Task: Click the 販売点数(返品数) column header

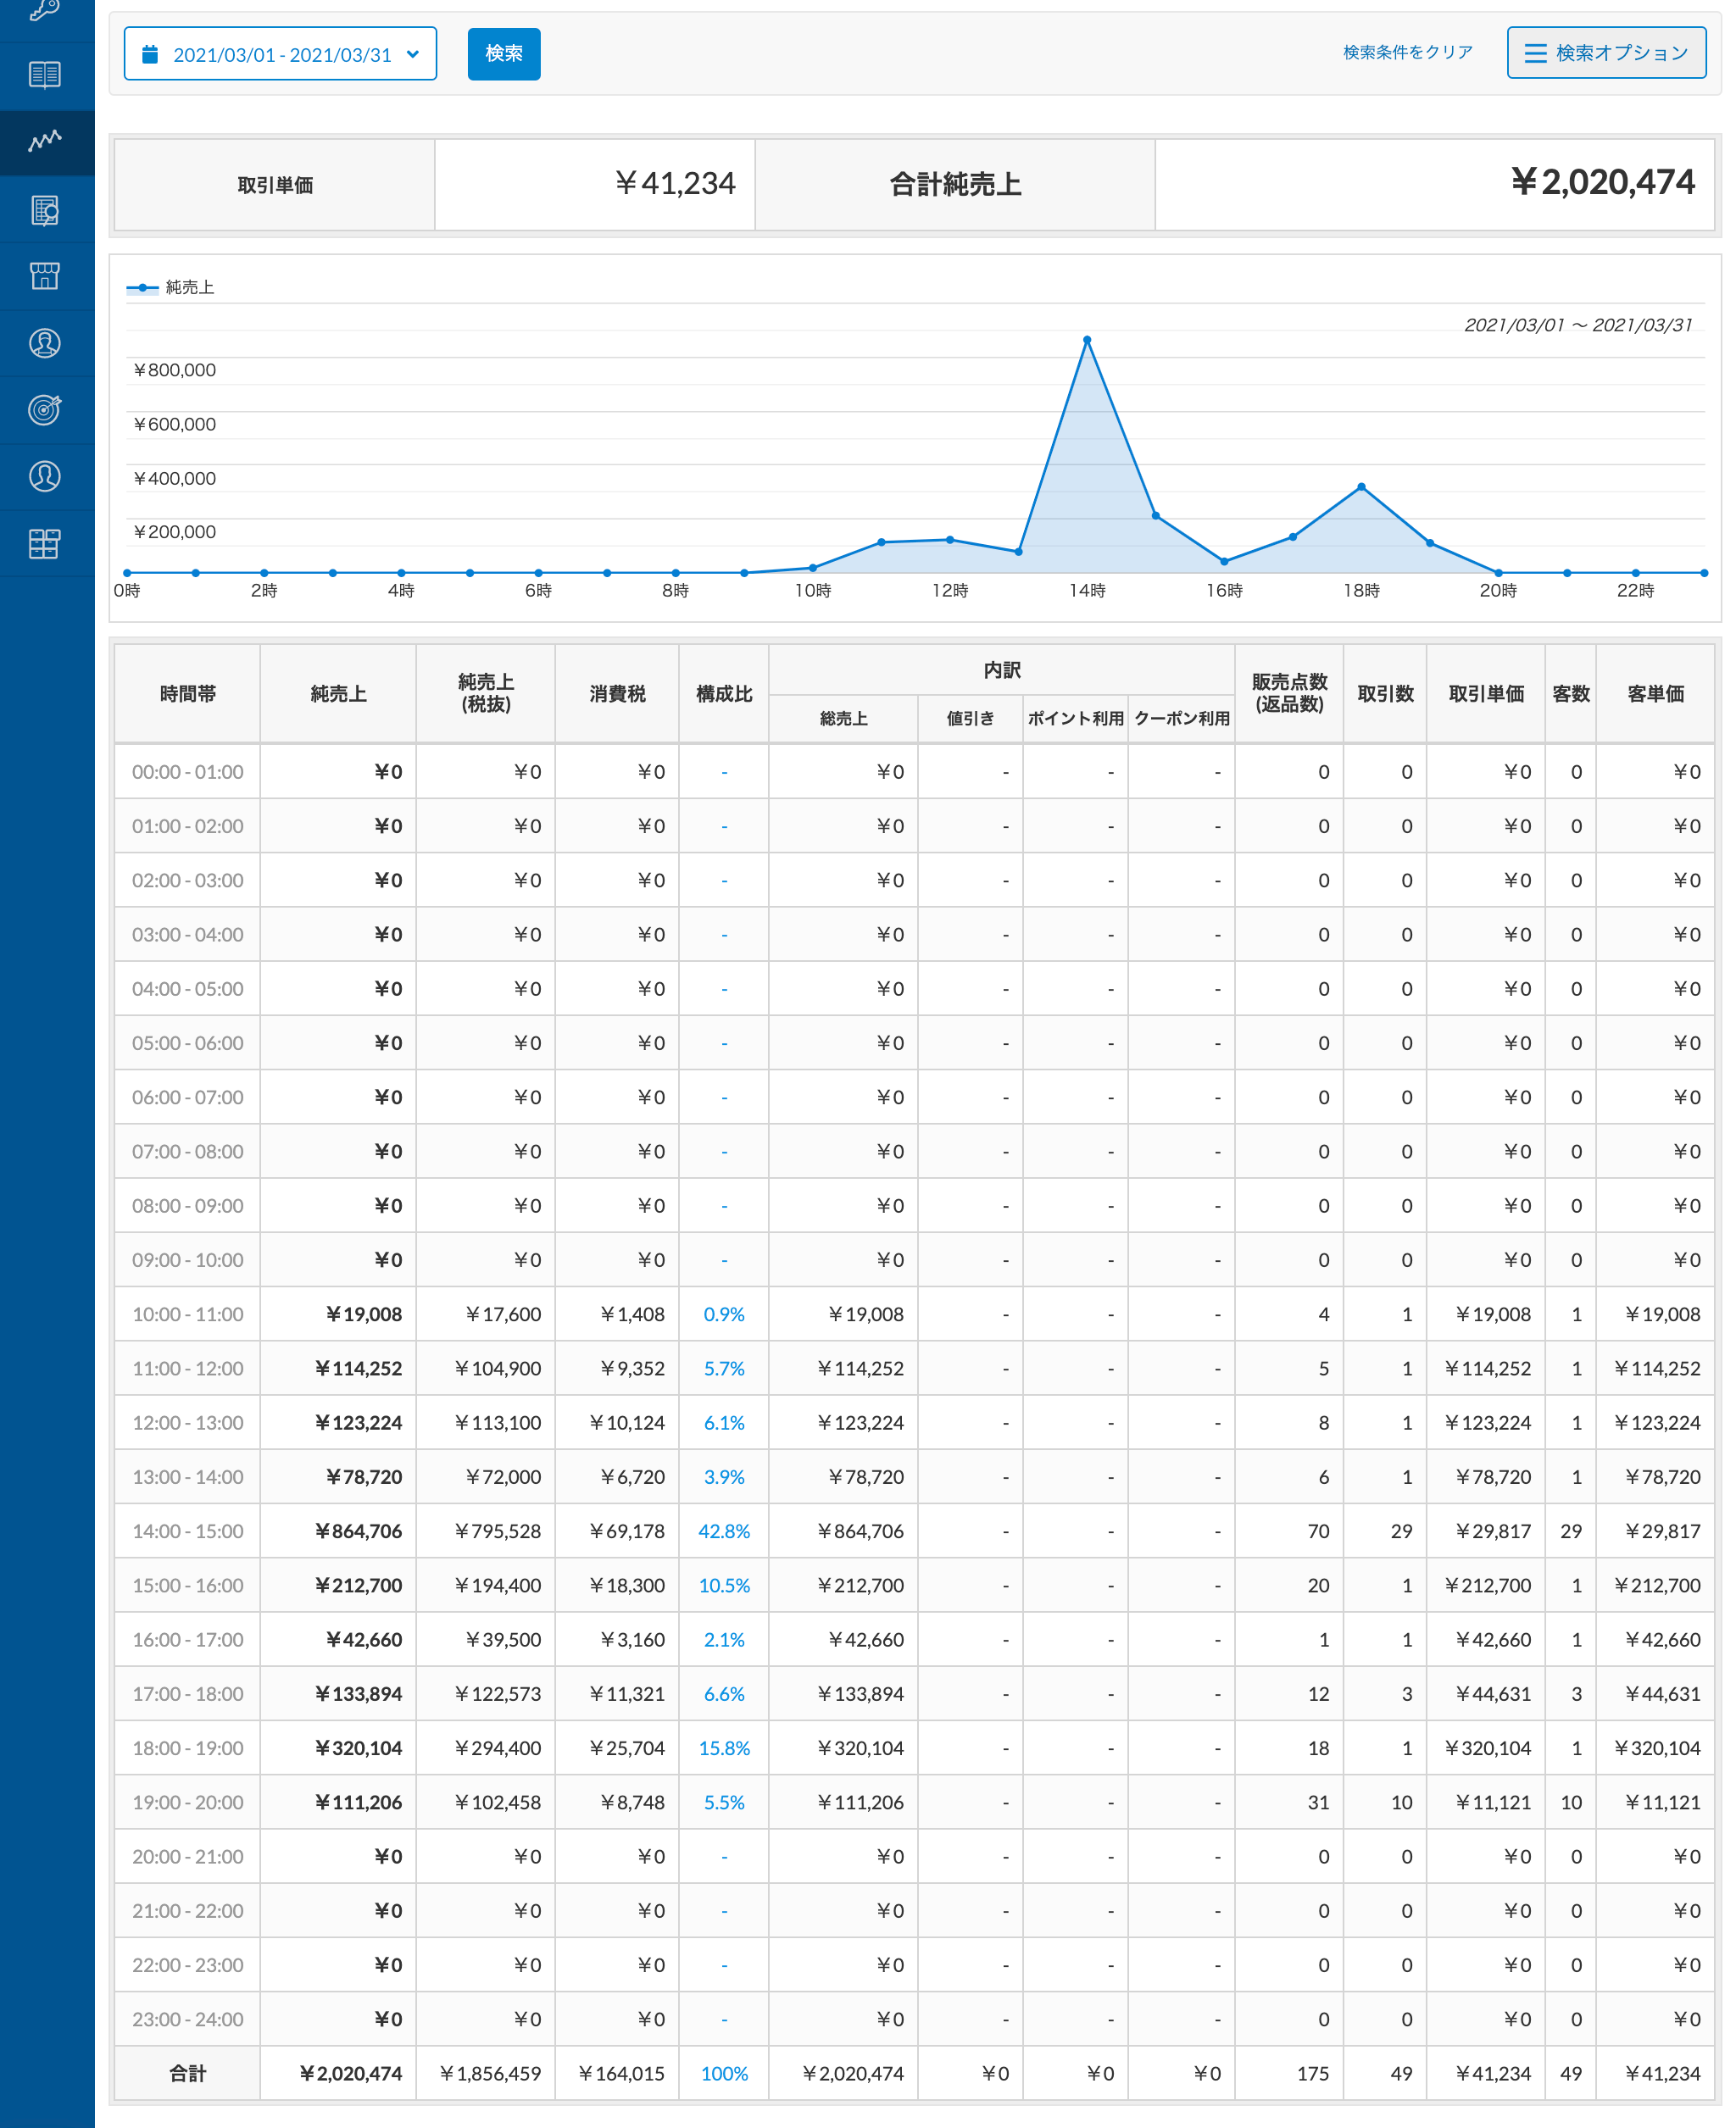Action: tap(1289, 694)
